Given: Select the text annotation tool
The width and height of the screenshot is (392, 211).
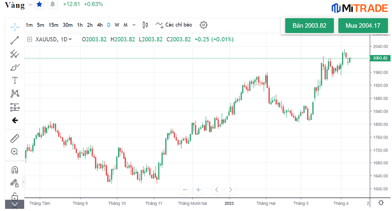Looking at the screenshot, I should tap(15, 80).
